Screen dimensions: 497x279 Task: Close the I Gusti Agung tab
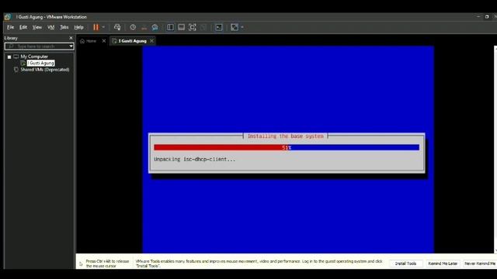[x=152, y=41]
